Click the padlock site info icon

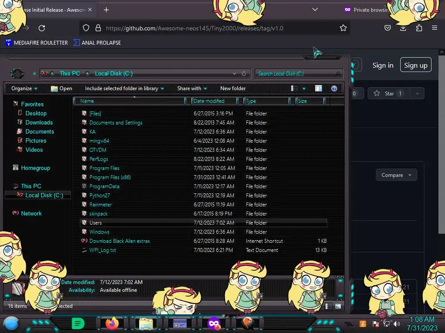pyautogui.click(x=98, y=28)
